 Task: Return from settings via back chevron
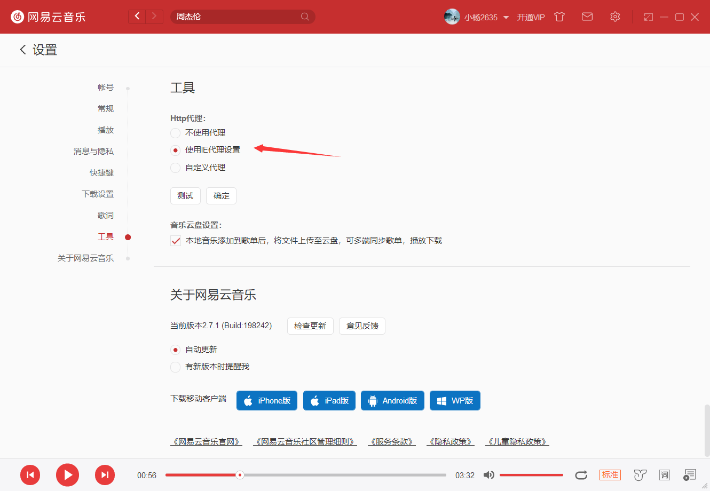pos(23,50)
